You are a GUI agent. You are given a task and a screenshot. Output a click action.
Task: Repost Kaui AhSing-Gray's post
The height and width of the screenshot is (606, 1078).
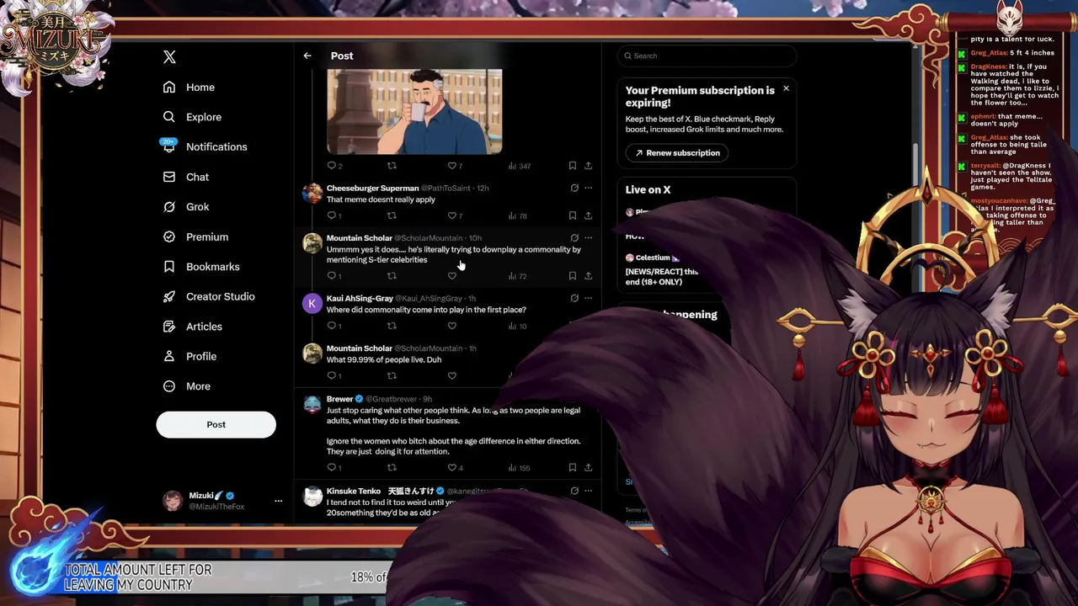392,326
